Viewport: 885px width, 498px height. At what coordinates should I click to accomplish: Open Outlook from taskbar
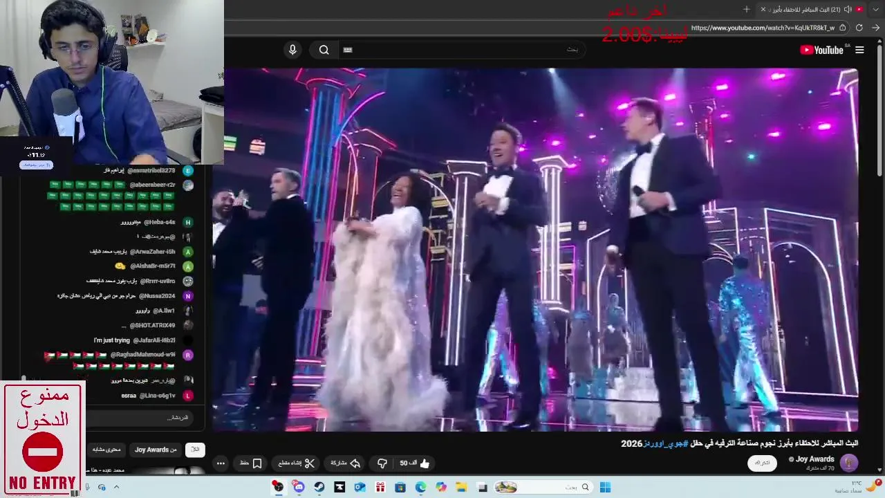(x=360, y=487)
